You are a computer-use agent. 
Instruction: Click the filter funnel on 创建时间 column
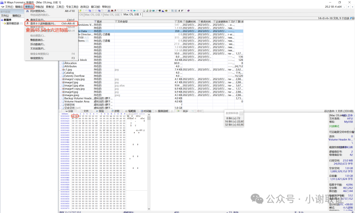(184, 21)
